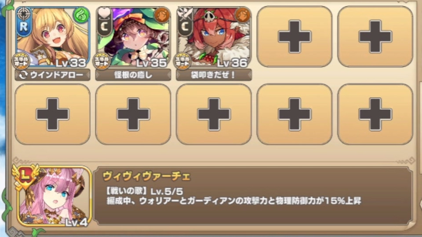Tap the orange fist icon on warrior card
This screenshot has height=237, width=422.
(x=243, y=15)
